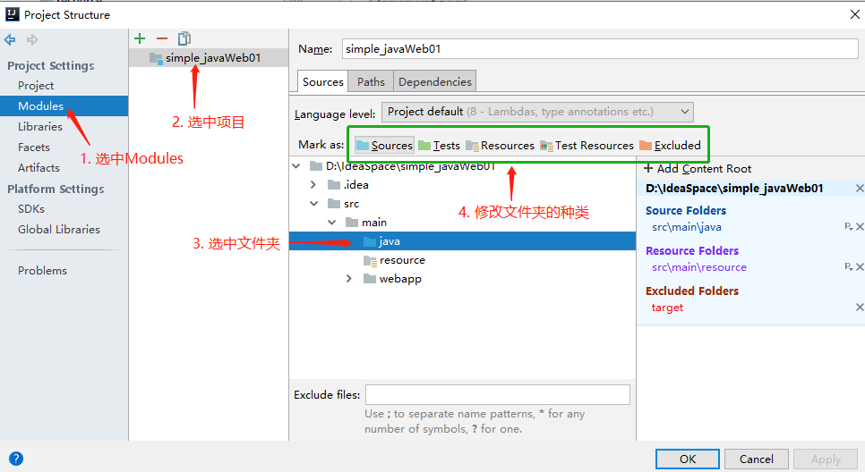Click the java folder icon in the tree
Viewport: 865px width, 472px height.
[370, 241]
